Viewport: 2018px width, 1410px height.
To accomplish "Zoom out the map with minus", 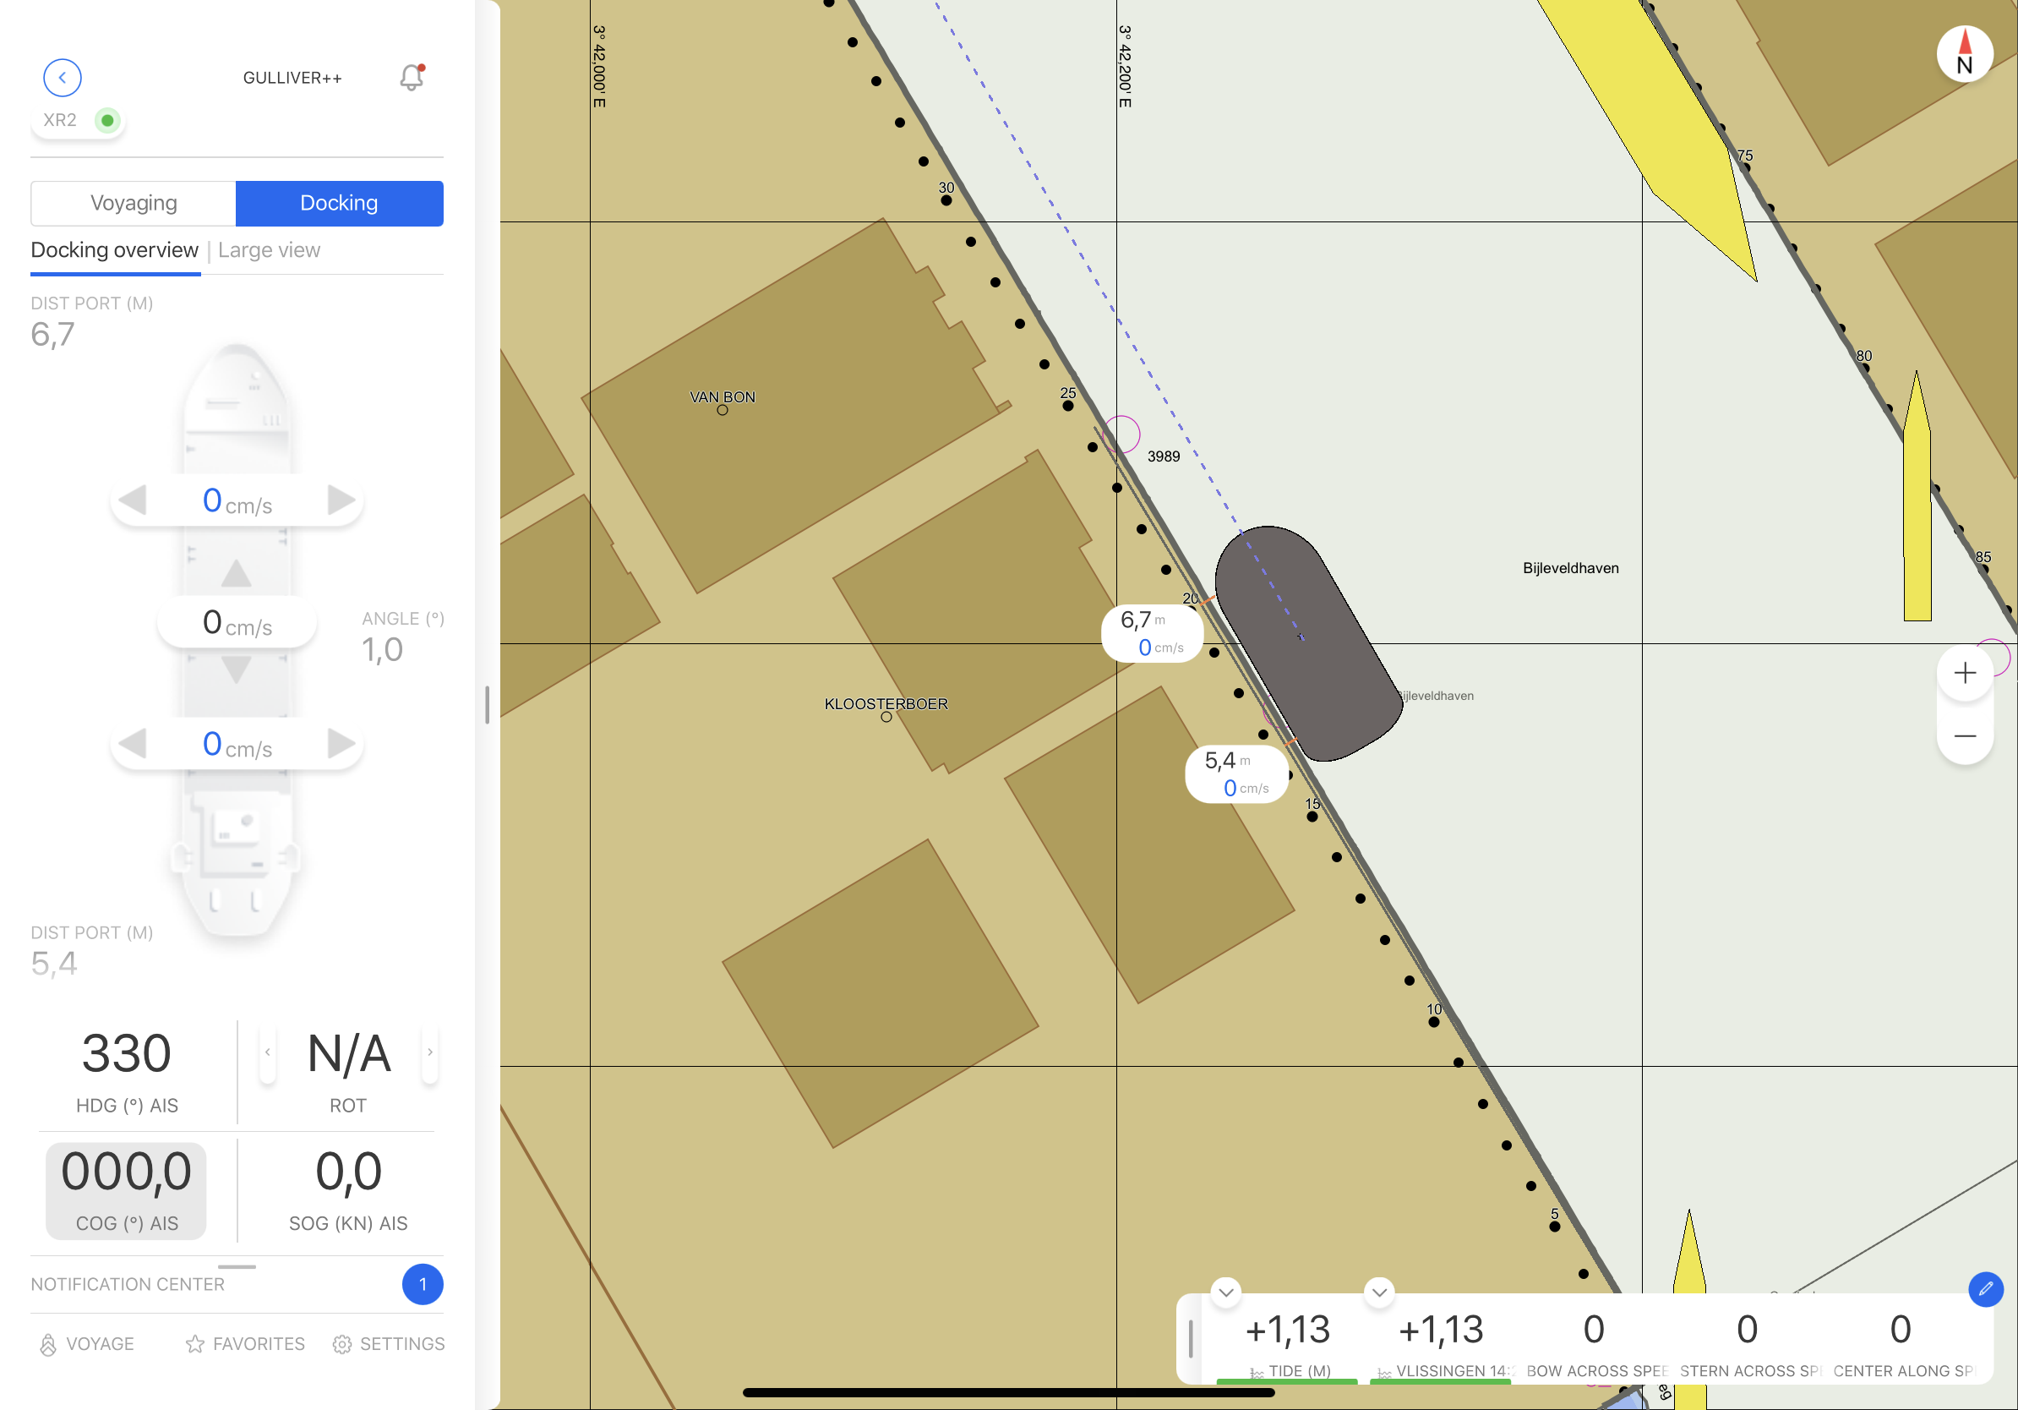I will click(1965, 735).
